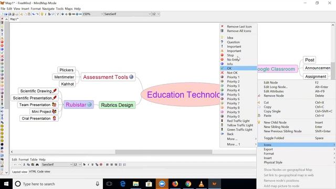The image size is (336, 189).
Task: Select the Assessment Tools node
Action: (108, 77)
